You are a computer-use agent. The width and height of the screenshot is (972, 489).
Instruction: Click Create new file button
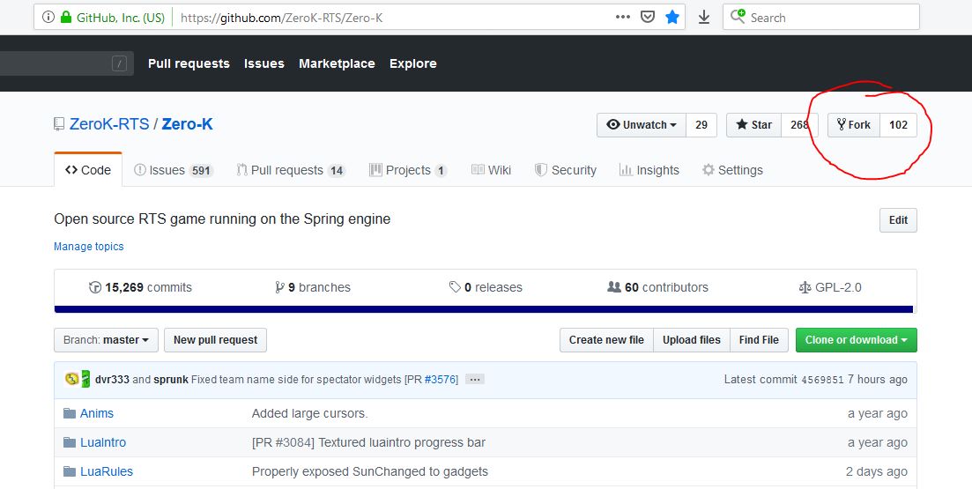point(606,339)
